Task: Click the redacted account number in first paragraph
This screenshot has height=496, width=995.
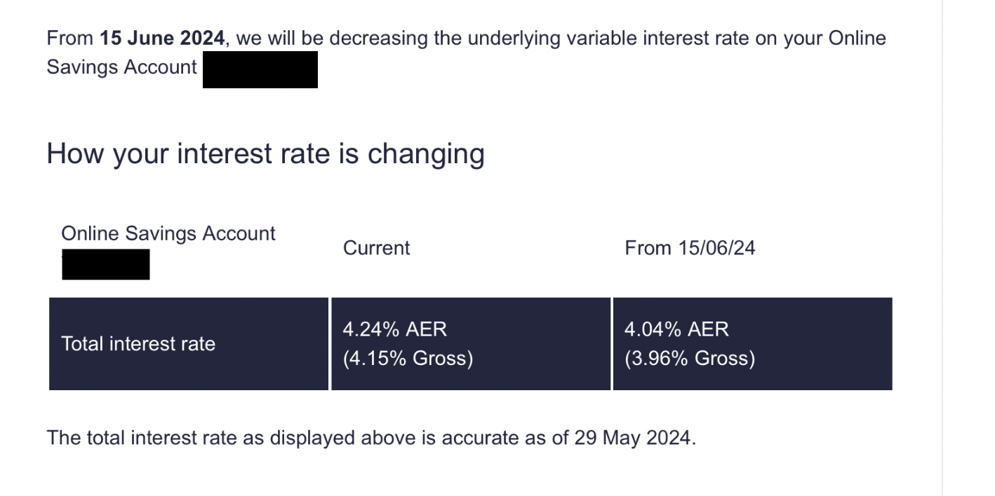Action: click(260, 69)
